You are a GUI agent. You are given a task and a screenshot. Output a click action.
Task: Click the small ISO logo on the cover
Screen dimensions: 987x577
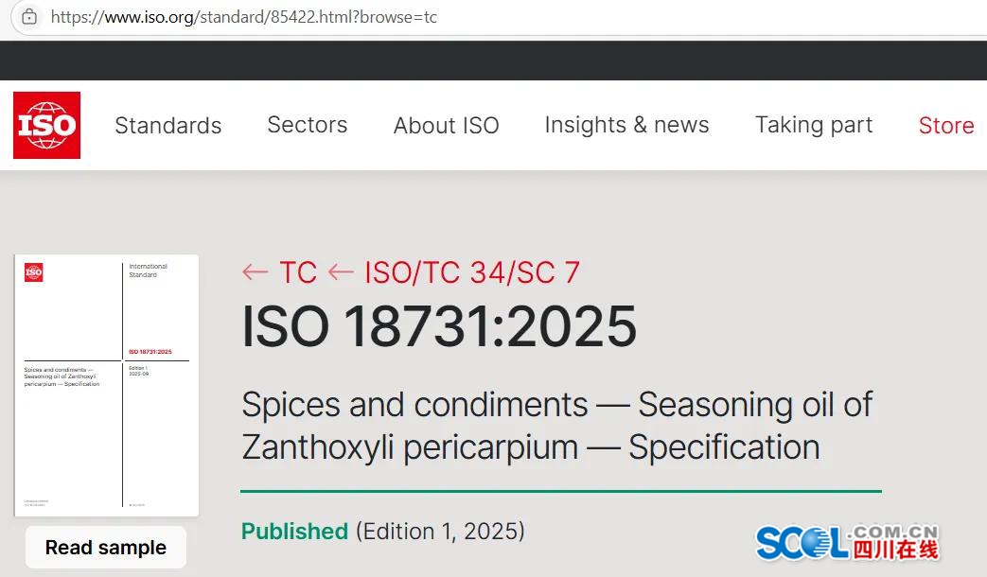[34, 272]
